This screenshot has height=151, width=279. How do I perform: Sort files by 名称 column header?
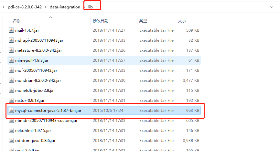tap(16, 21)
